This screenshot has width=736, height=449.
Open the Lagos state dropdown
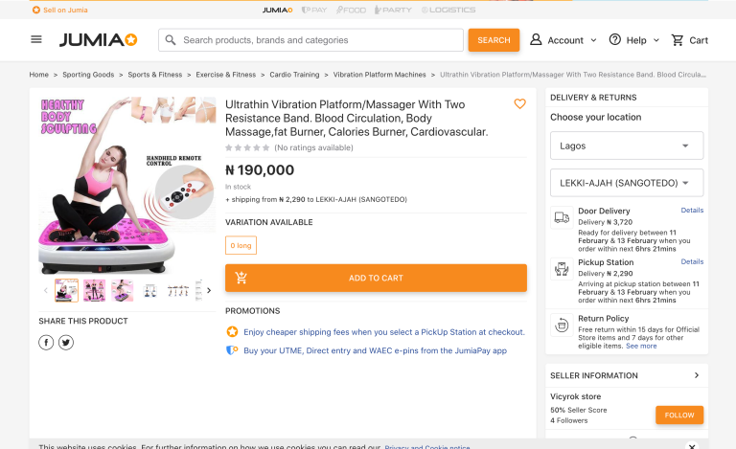point(627,146)
